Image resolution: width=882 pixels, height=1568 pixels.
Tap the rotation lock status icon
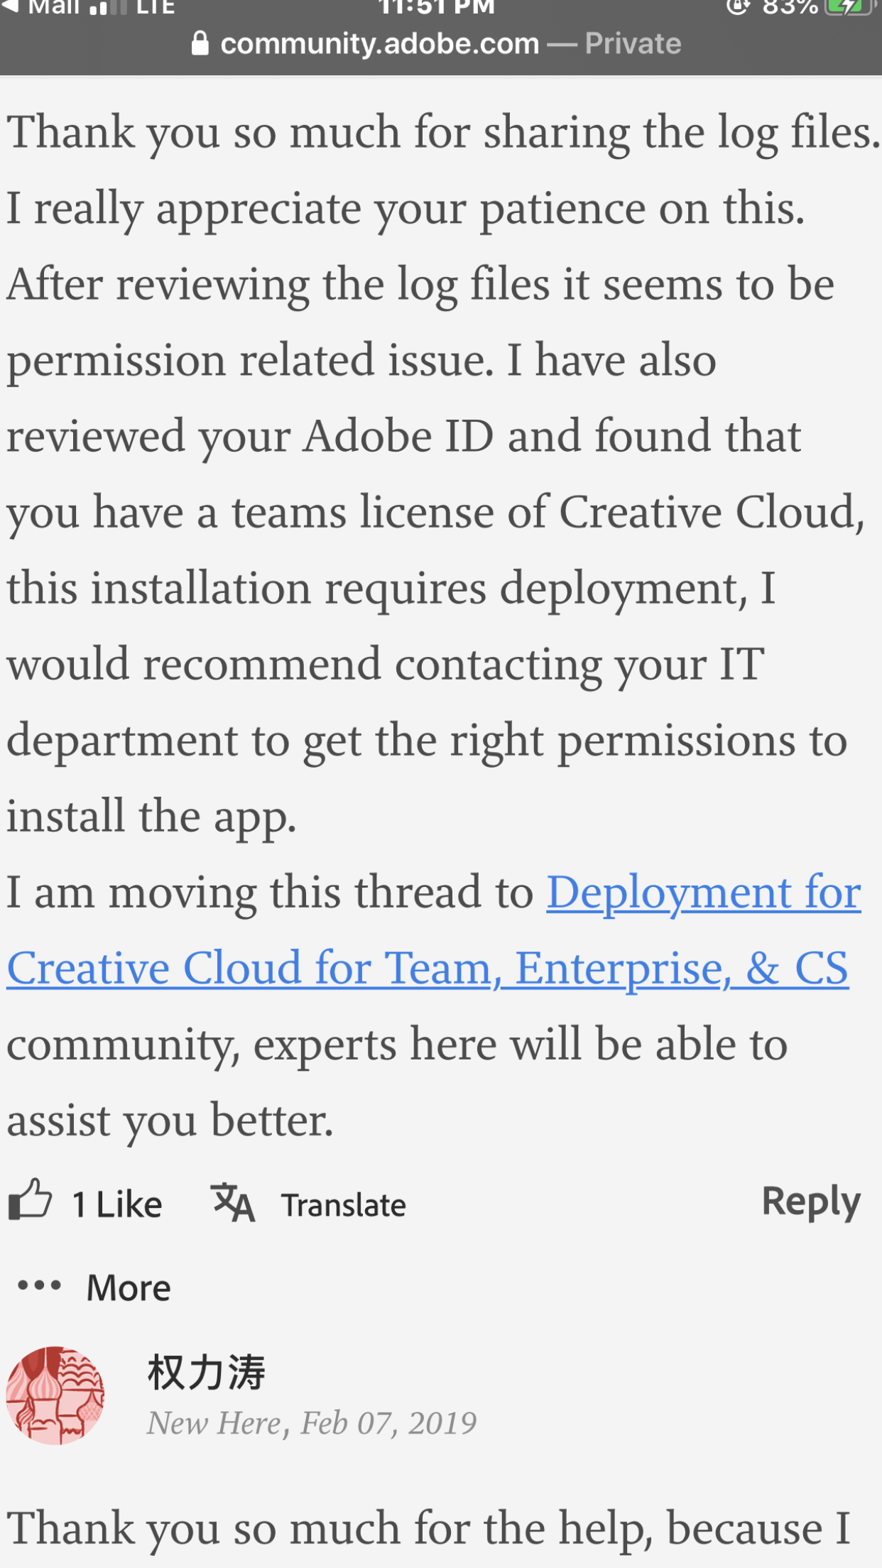pos(739,7)
